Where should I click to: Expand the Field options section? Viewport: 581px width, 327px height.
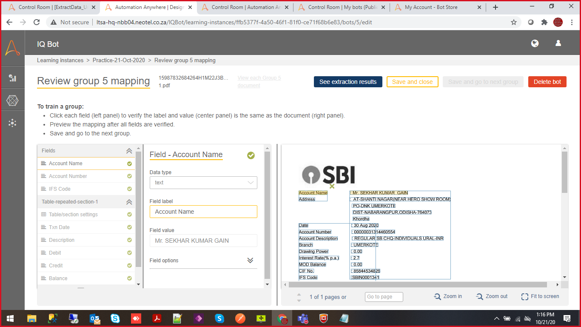[x=250, y=261]
